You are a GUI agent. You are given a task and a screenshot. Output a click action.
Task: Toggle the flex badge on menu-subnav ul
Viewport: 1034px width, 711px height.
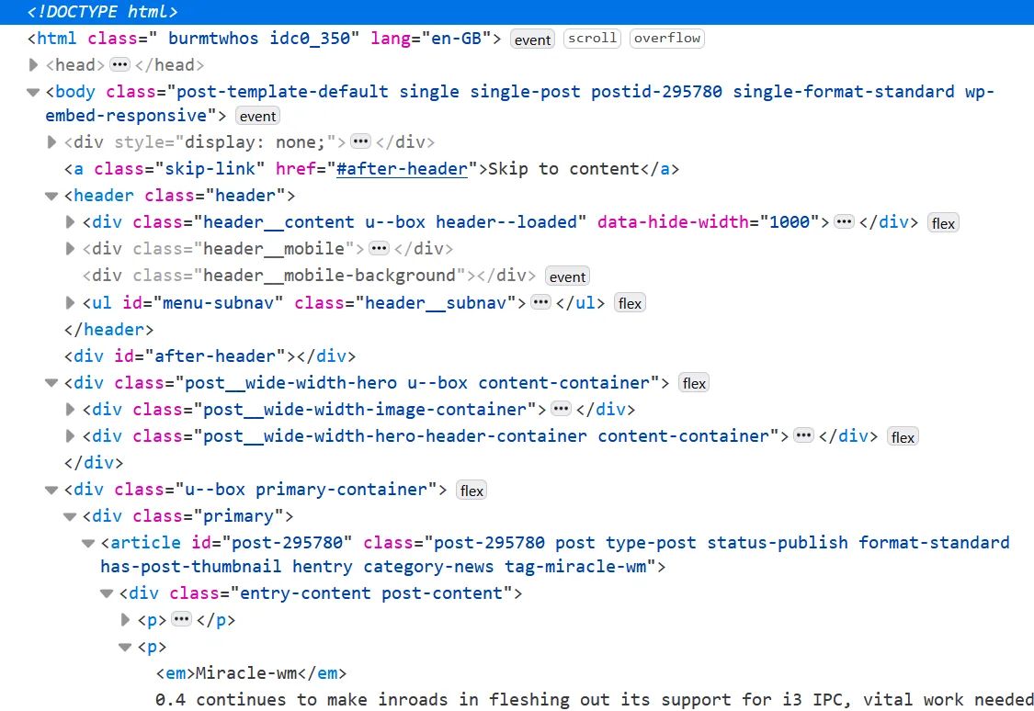tap(630, 302)
